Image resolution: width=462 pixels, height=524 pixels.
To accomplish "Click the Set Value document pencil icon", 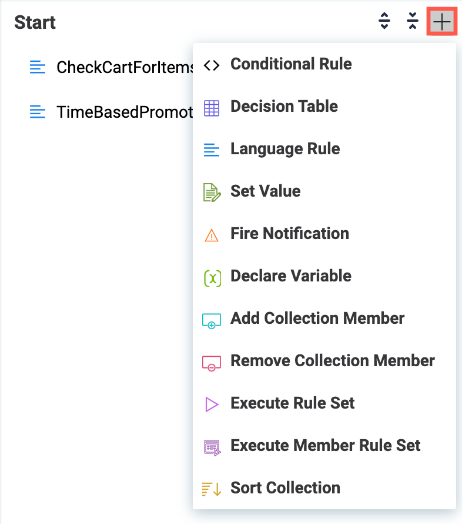I will (212, 192).
